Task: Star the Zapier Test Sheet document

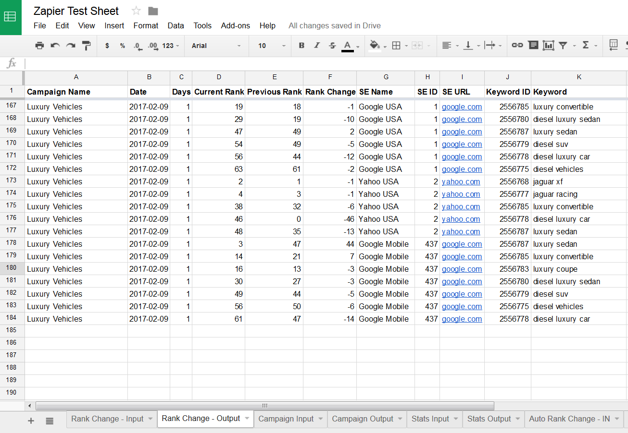Action: pos(136,11)
